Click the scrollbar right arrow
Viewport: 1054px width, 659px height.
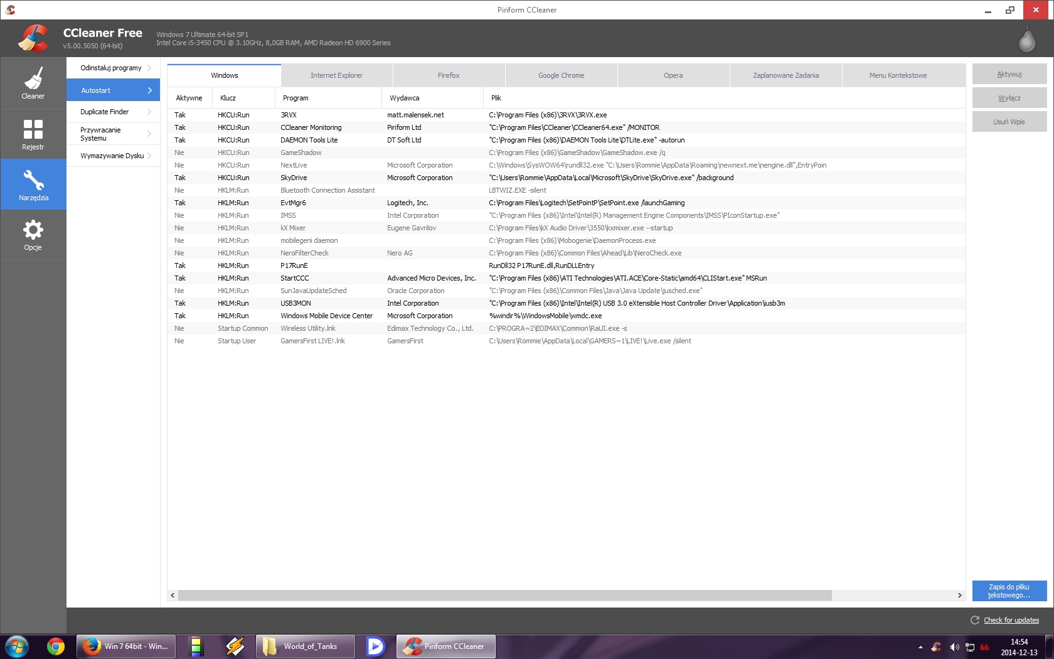click(x=959, y=595)
